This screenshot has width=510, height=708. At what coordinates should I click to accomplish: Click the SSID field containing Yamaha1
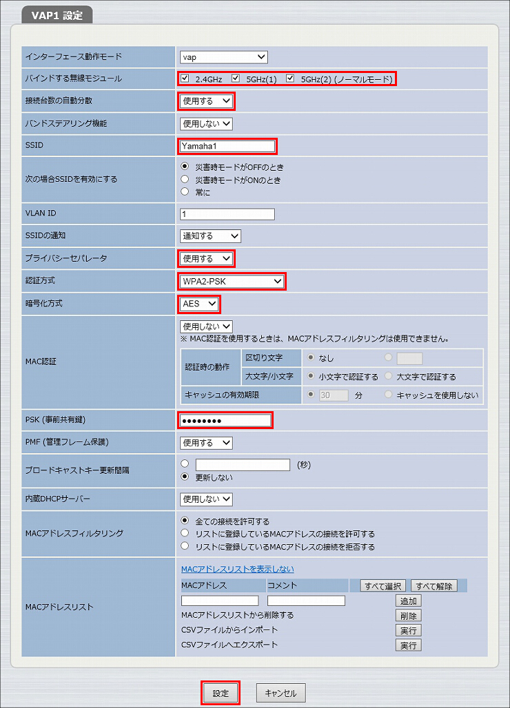pyautogui.click(x=227, y=146)
